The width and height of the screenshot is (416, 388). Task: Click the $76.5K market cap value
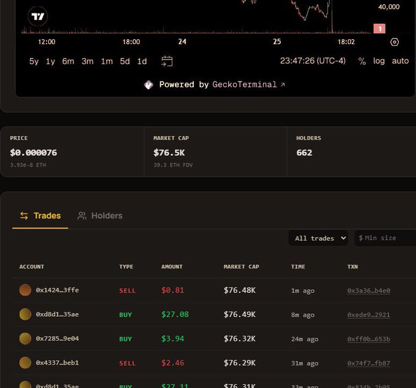(x=169, y=153)
